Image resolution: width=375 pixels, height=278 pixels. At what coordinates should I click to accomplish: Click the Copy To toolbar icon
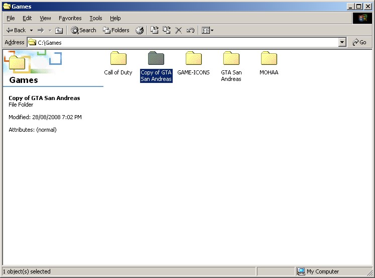coord(167,30)
